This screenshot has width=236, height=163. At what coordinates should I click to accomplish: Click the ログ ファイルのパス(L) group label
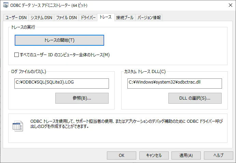click(29, 72)
